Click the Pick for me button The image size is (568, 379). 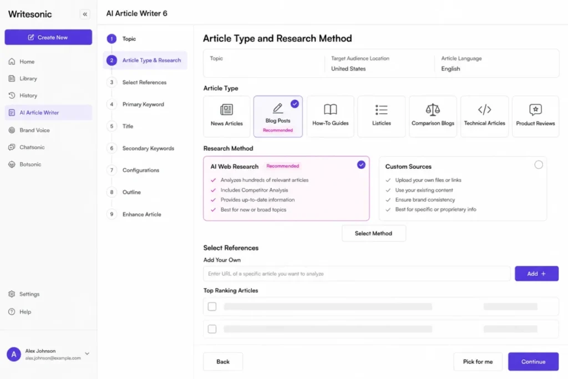click(478, 362)
